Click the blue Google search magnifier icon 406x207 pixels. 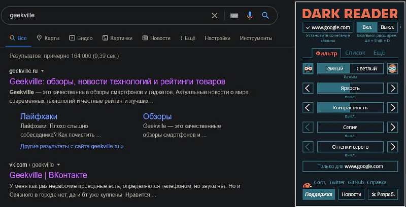point(265,16)
